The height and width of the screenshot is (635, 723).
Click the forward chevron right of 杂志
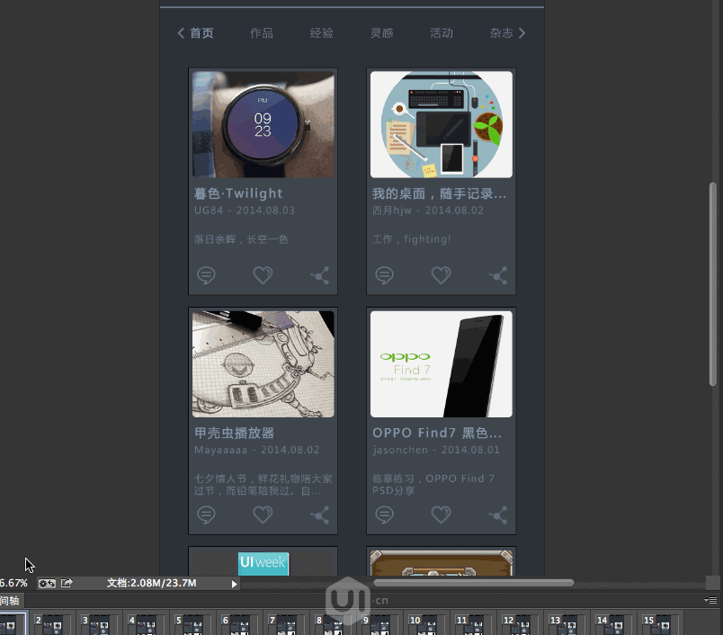(x=524, y=32)
